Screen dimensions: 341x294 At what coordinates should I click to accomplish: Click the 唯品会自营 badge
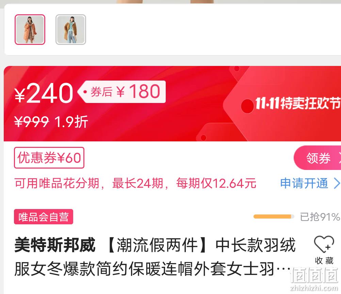point(44,217)
